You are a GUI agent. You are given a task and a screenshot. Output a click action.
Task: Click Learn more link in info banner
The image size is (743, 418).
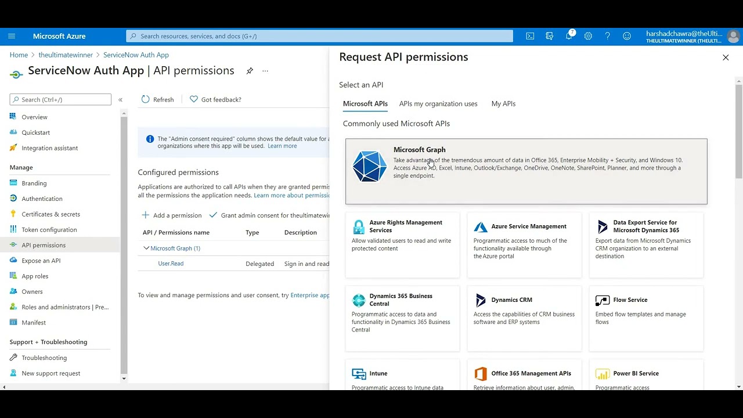(x=282, y=146)
